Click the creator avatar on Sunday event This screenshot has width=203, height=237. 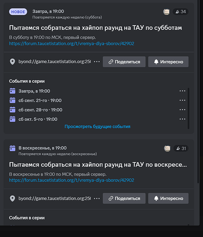pyautogui.click(x=167, y=148)
